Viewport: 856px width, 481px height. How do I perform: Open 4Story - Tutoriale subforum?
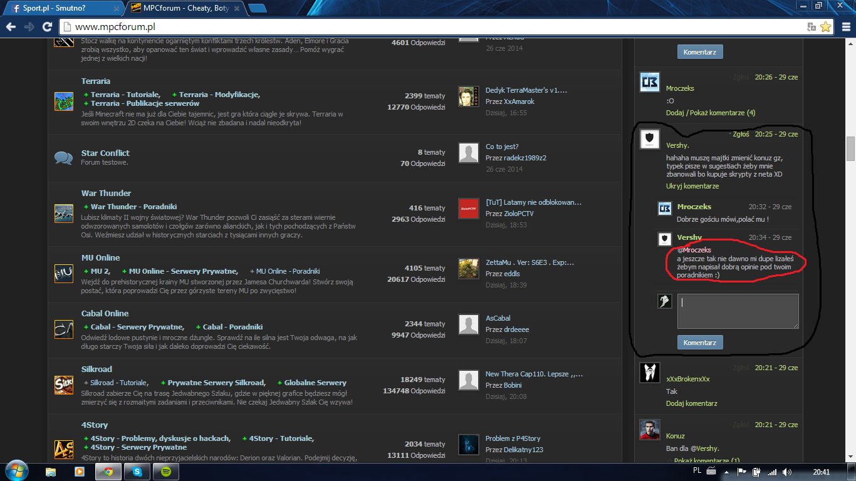coord(281,438)
